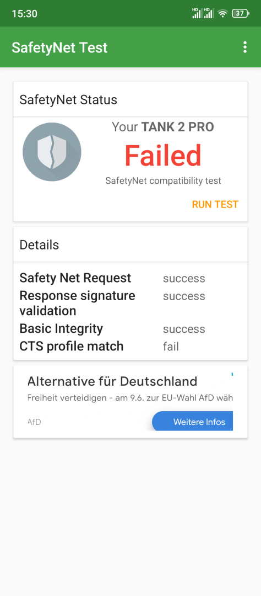Tap the first SIM signal icon
261x596 pixels.
tap(197, 13)
